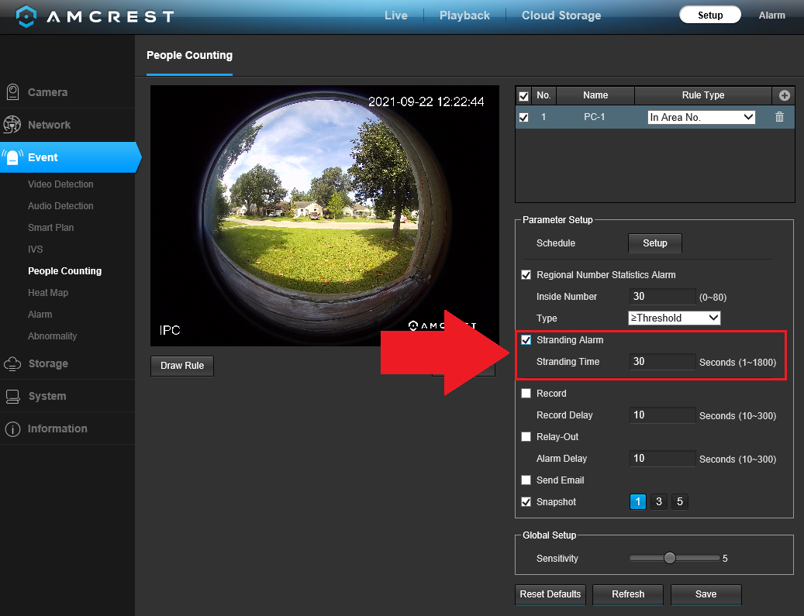Enable the Send Email checkbox
Screen dimensions: 804x616
526,480
